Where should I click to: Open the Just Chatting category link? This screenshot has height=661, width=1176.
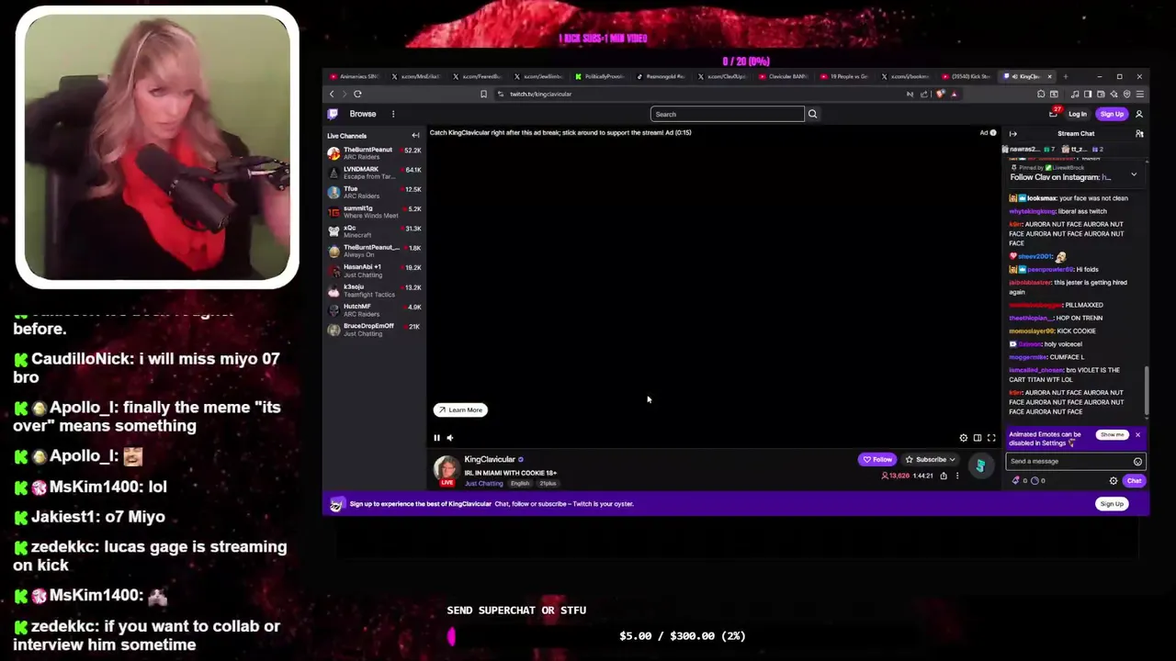[x=483, y=483]
